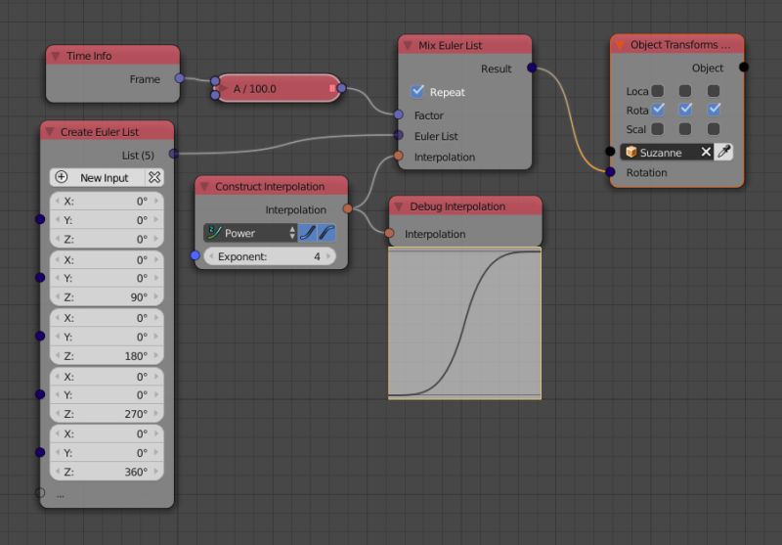Disable second Rota axis checkbox
782x545 pixels.
coord(686,110)
